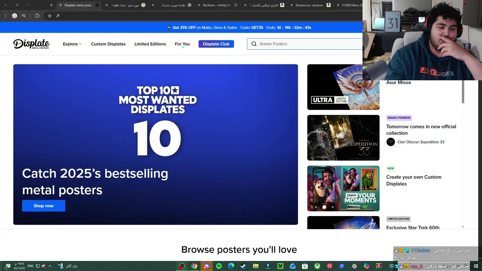The width and height of the screenshot is (482, 271).
Task: Expand the Explore menu
Action: (72, 44)
